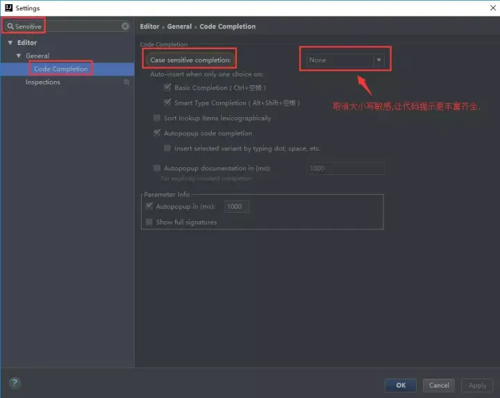This screenshot has height=398, width=500.
Task: Close the Settings window
Action: tap(492, 8)
